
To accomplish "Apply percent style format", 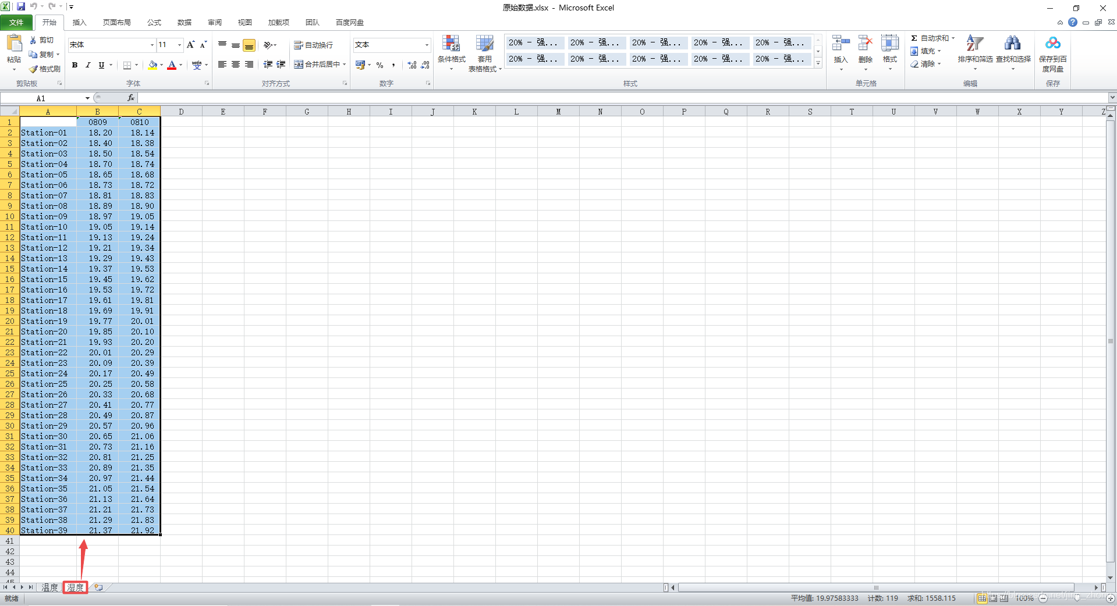I will (x=380, y=65).
